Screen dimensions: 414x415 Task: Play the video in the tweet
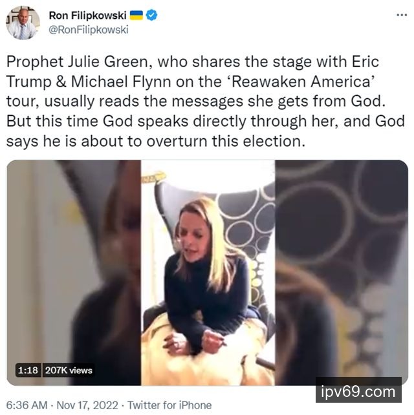(x=208, y=273)
